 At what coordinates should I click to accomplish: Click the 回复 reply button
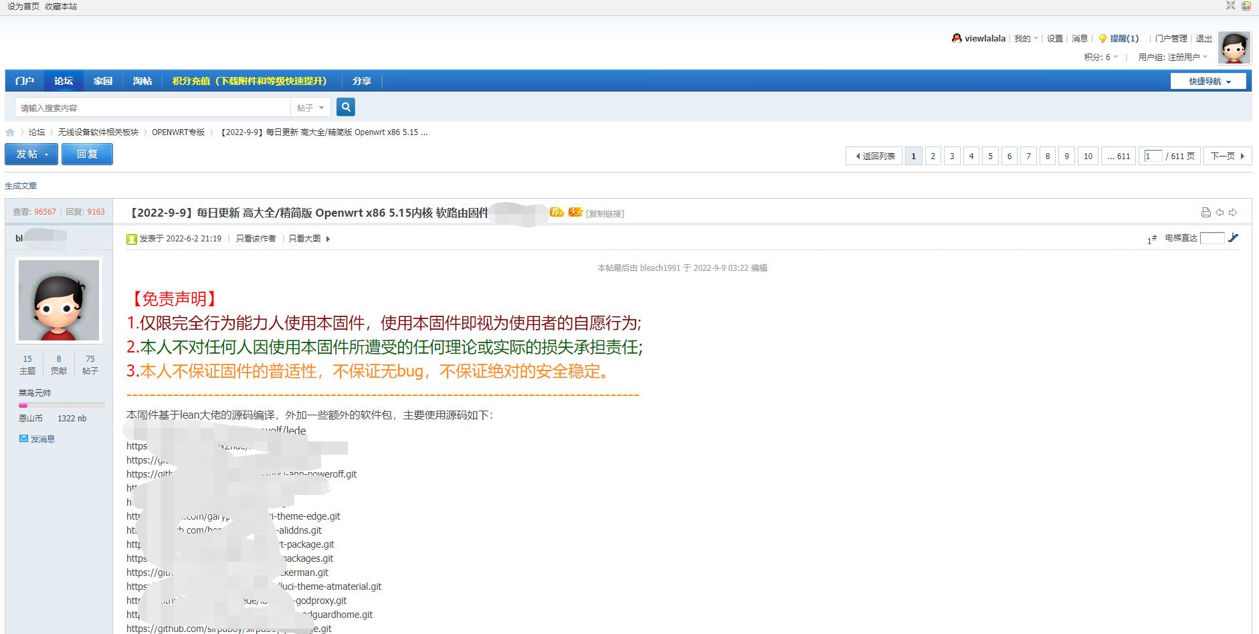click(x=87, y=154)
